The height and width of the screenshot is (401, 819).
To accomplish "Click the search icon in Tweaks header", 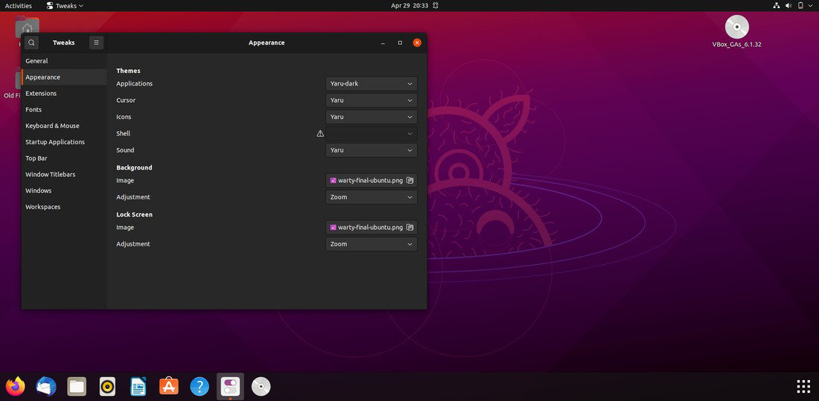I will [31, 43].
